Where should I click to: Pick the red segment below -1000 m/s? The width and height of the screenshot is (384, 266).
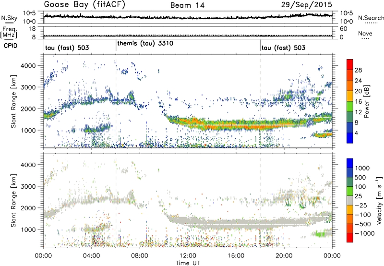click(x=350, y=238)
